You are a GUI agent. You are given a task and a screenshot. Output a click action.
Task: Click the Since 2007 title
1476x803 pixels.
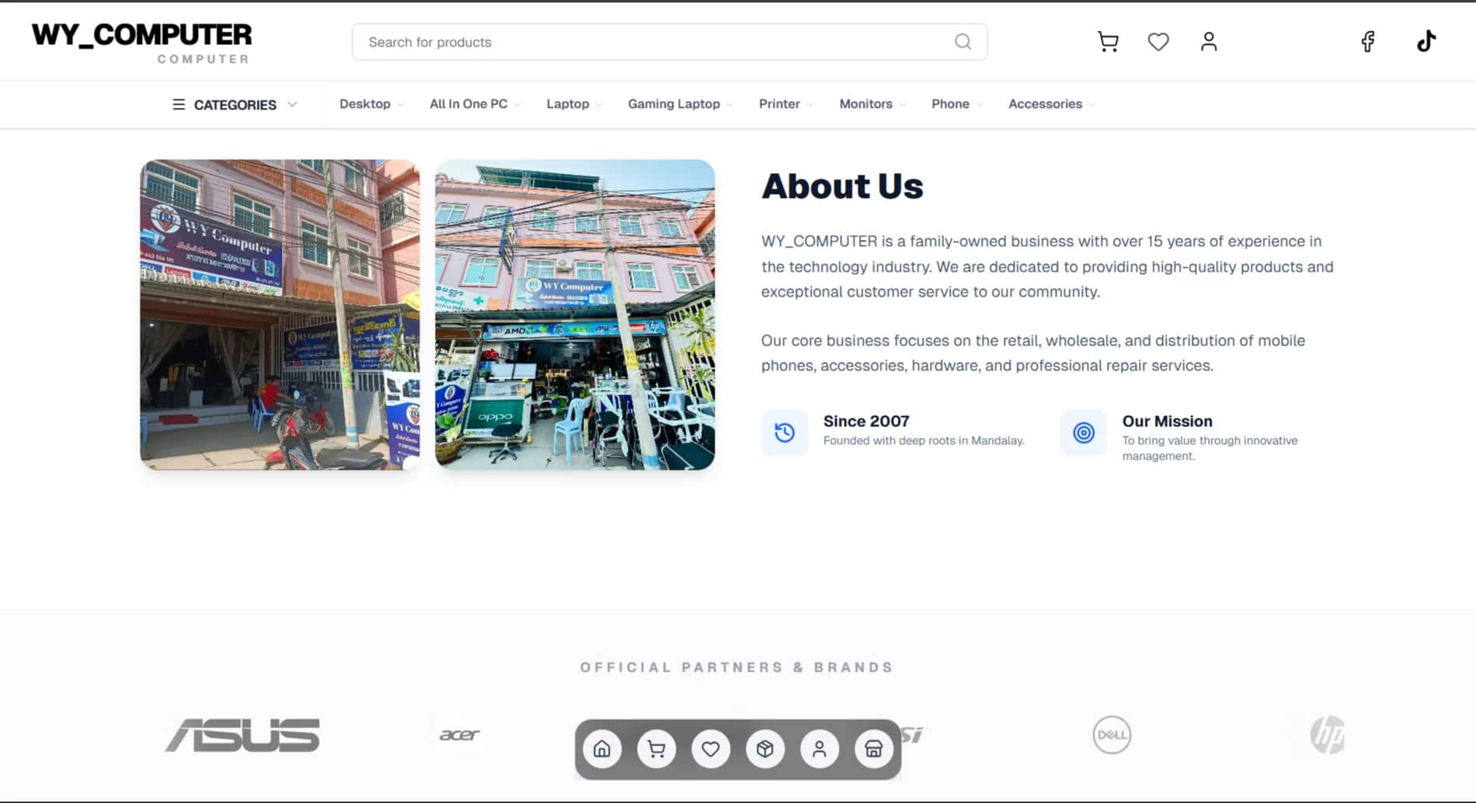pos(866,421)
